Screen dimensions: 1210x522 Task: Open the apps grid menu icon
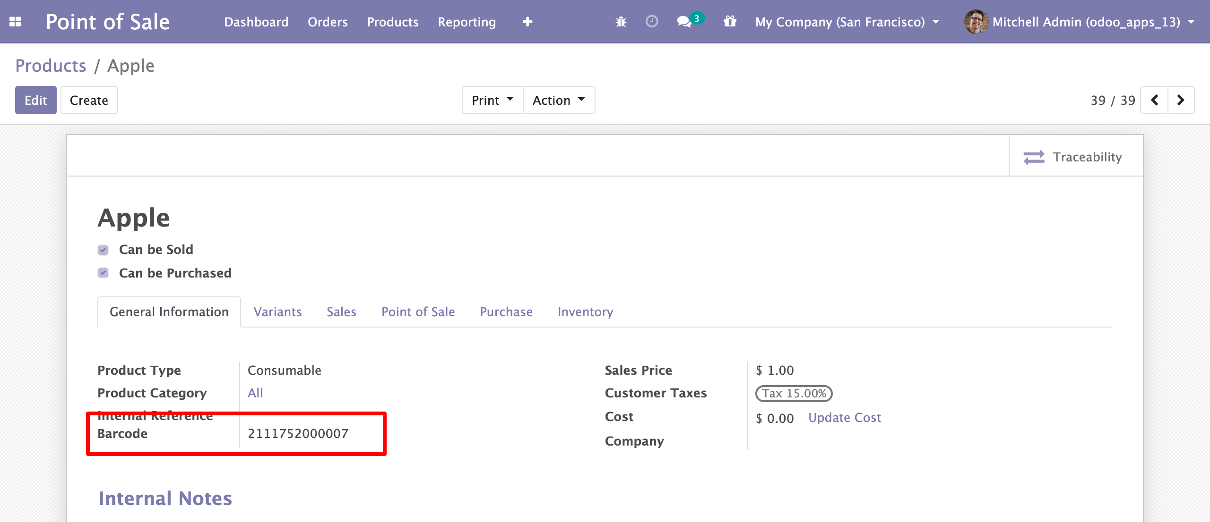15,22
